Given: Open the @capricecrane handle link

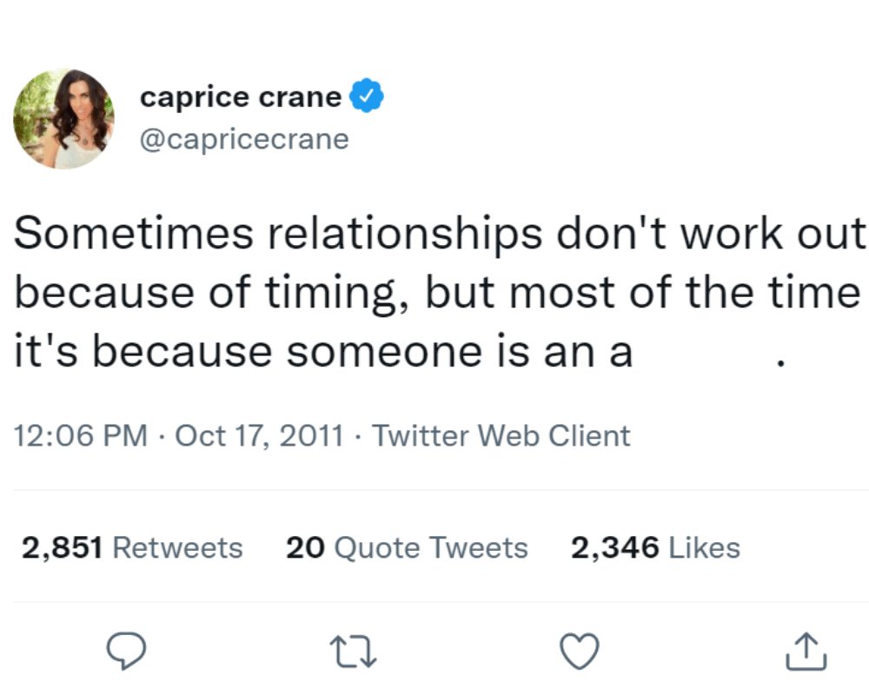Looking at the screenshot, I should pos(244,139).
